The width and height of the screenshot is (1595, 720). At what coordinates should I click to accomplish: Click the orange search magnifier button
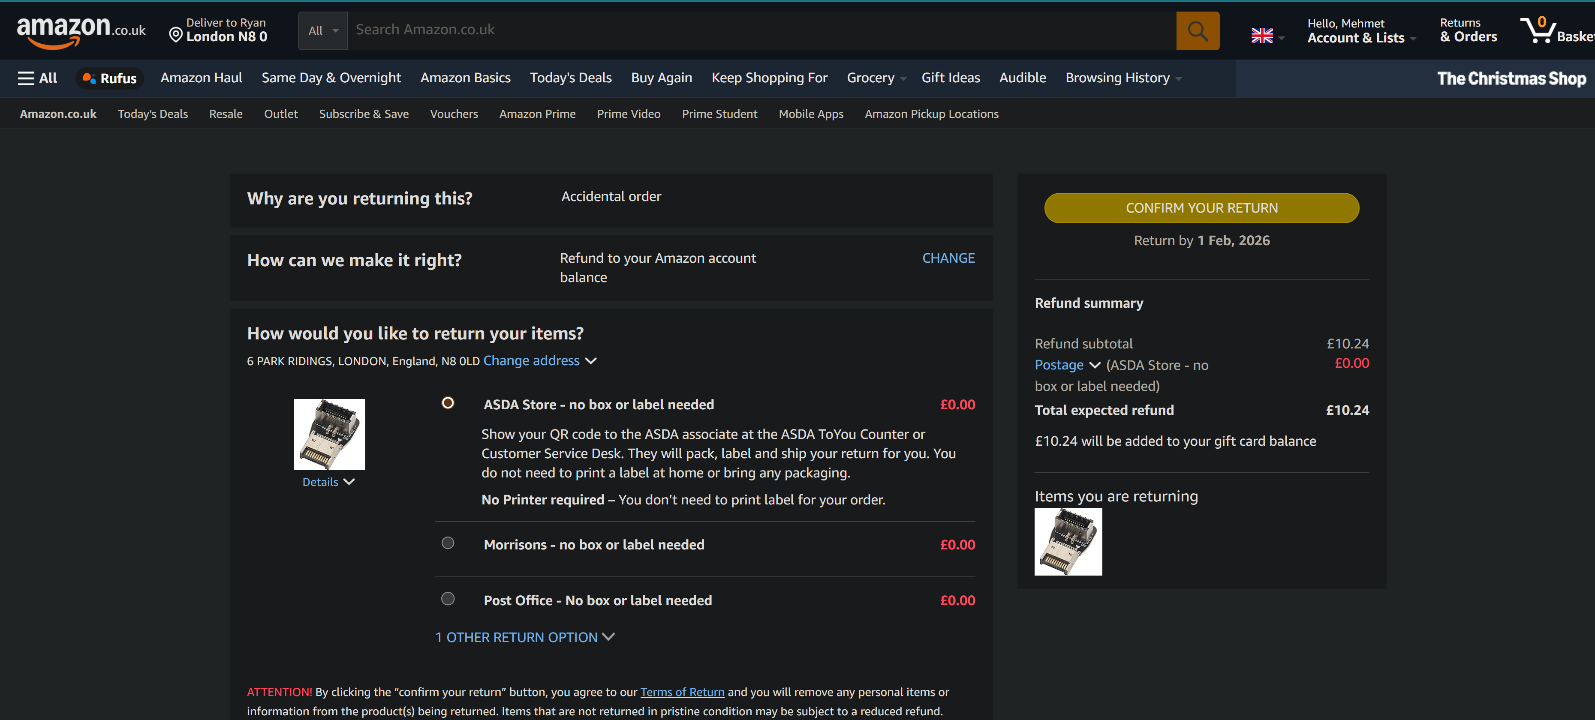coord(1197,31)
